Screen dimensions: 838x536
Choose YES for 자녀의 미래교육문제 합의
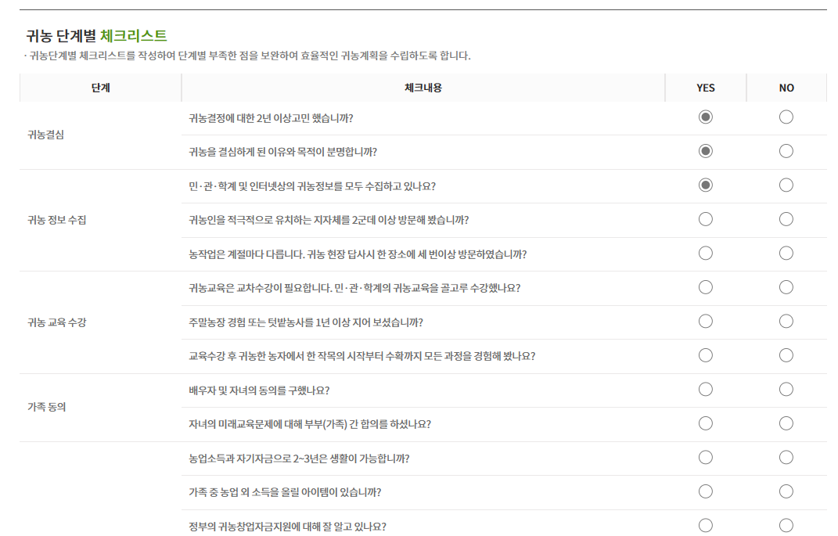[706, 424]
